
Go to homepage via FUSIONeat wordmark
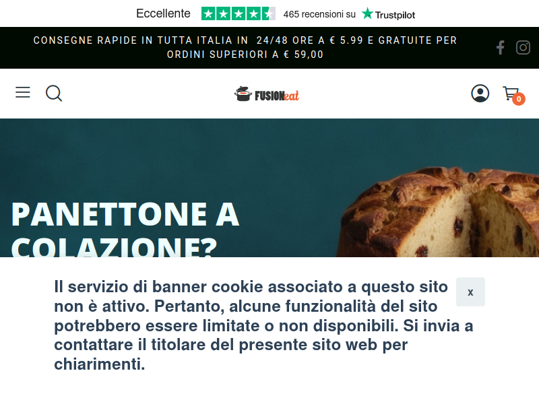pyautogui.click(x=277, y=96)
